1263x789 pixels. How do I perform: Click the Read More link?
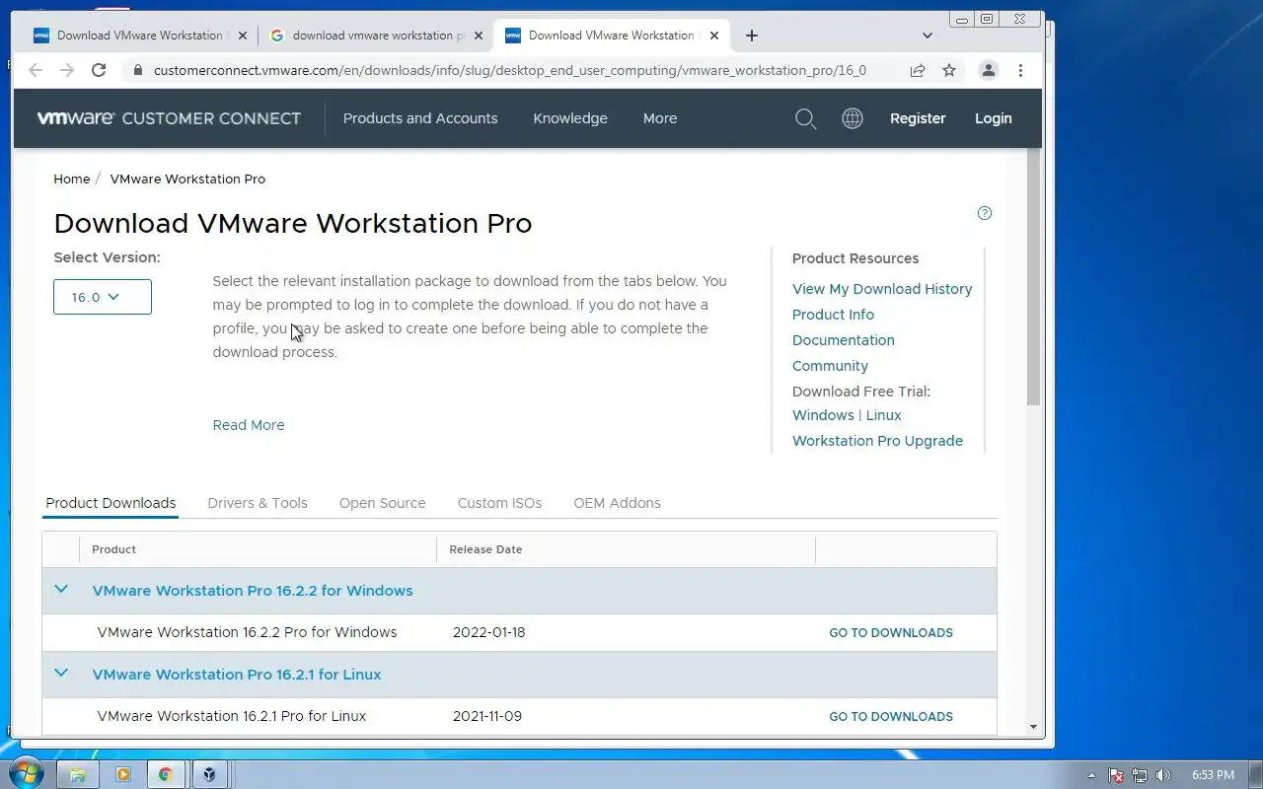[x=249, y=425]
